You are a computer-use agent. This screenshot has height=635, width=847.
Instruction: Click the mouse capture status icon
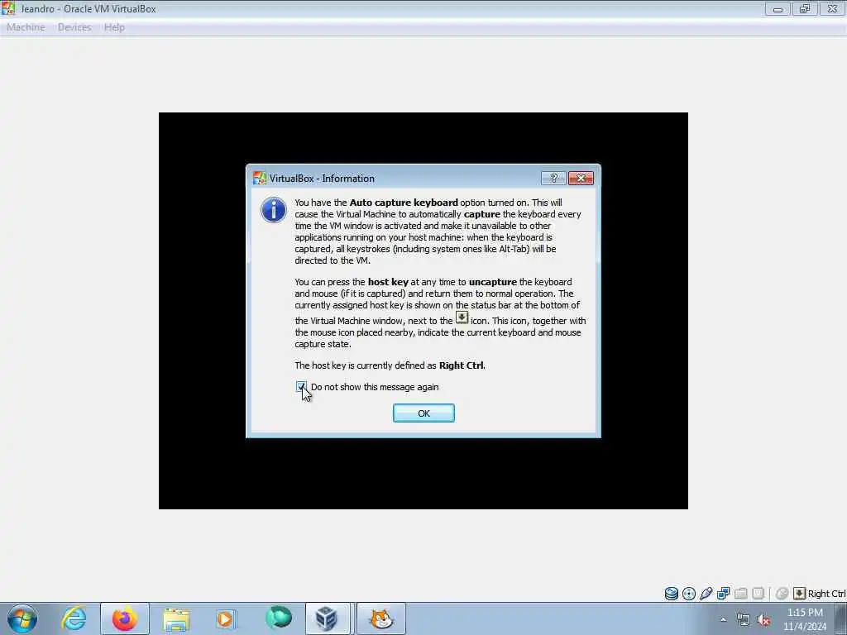click(x=782, y=594)
